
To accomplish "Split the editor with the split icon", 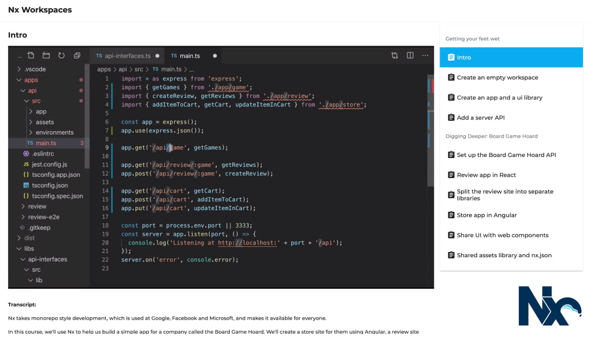I will pyautogui.click(x=410, y=55).
